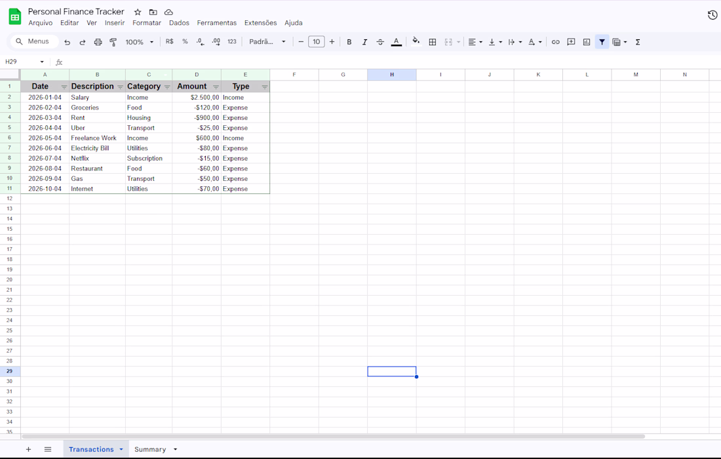The image size is (721, 459).
Task: Open text wrapping dropdown
Action: (x=515, y=42)
